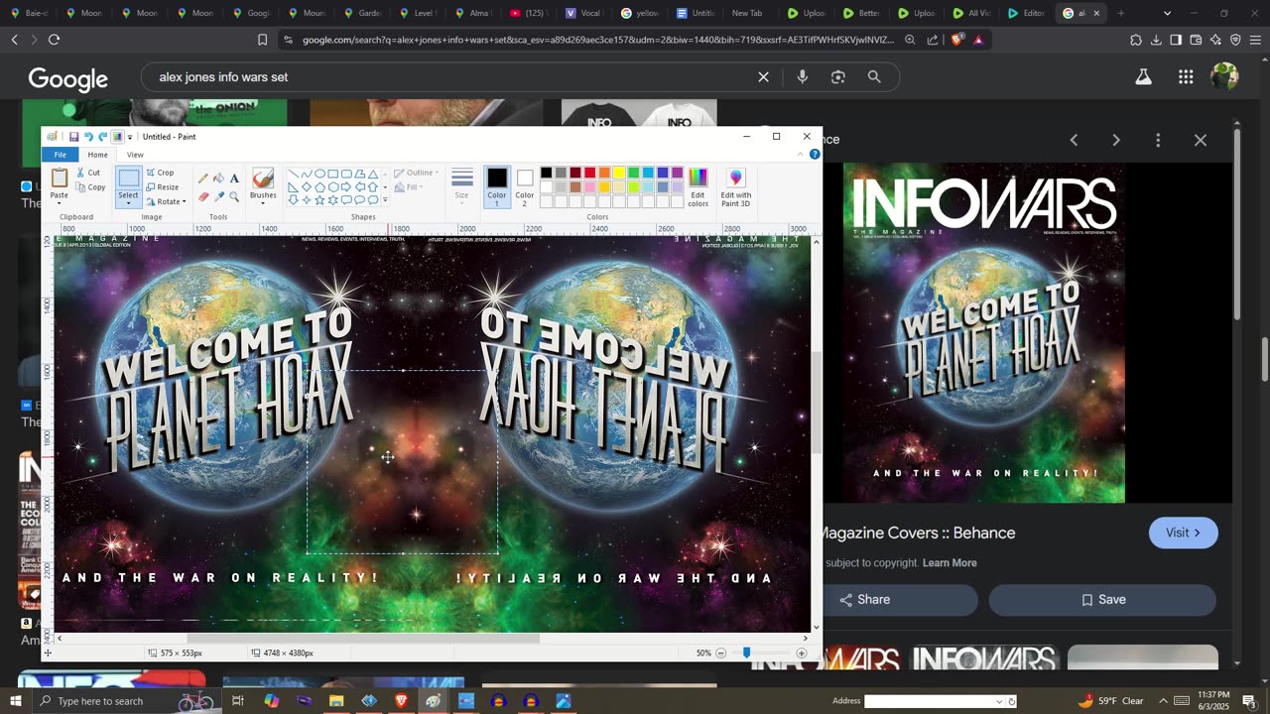Click Google voice search microphone icon
This screenshot has width=1270, height=714.
[x=803, y=76]
